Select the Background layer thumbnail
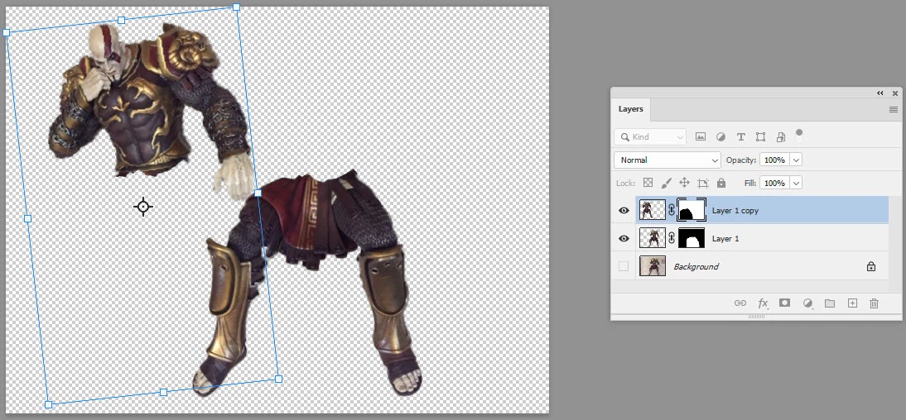 tap(653, 266)
